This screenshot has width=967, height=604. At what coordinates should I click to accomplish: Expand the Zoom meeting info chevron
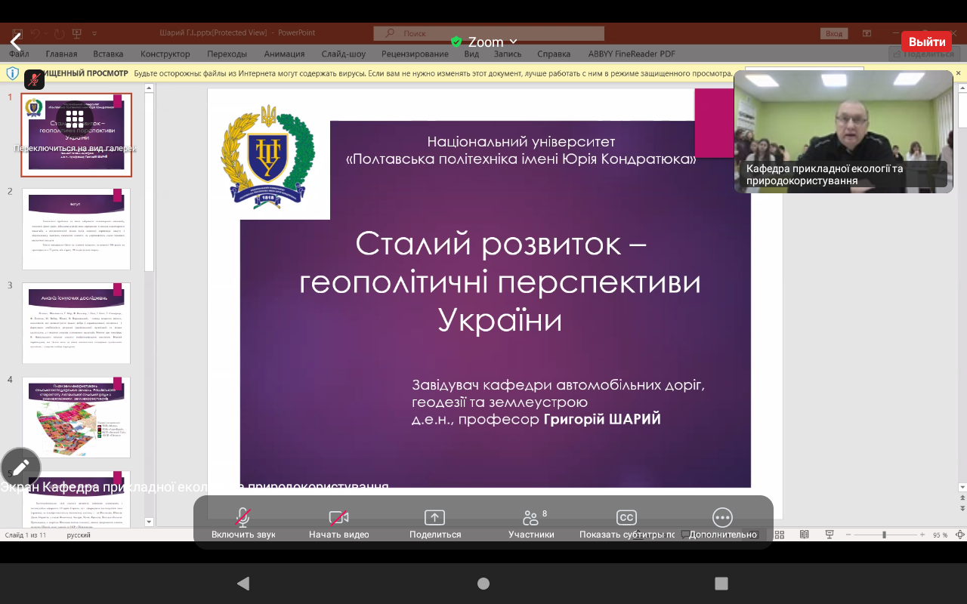[x=514, y=42]
